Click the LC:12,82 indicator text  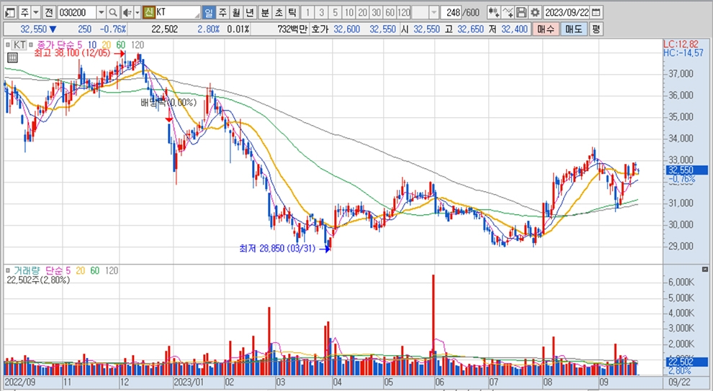tap(681, 44)
